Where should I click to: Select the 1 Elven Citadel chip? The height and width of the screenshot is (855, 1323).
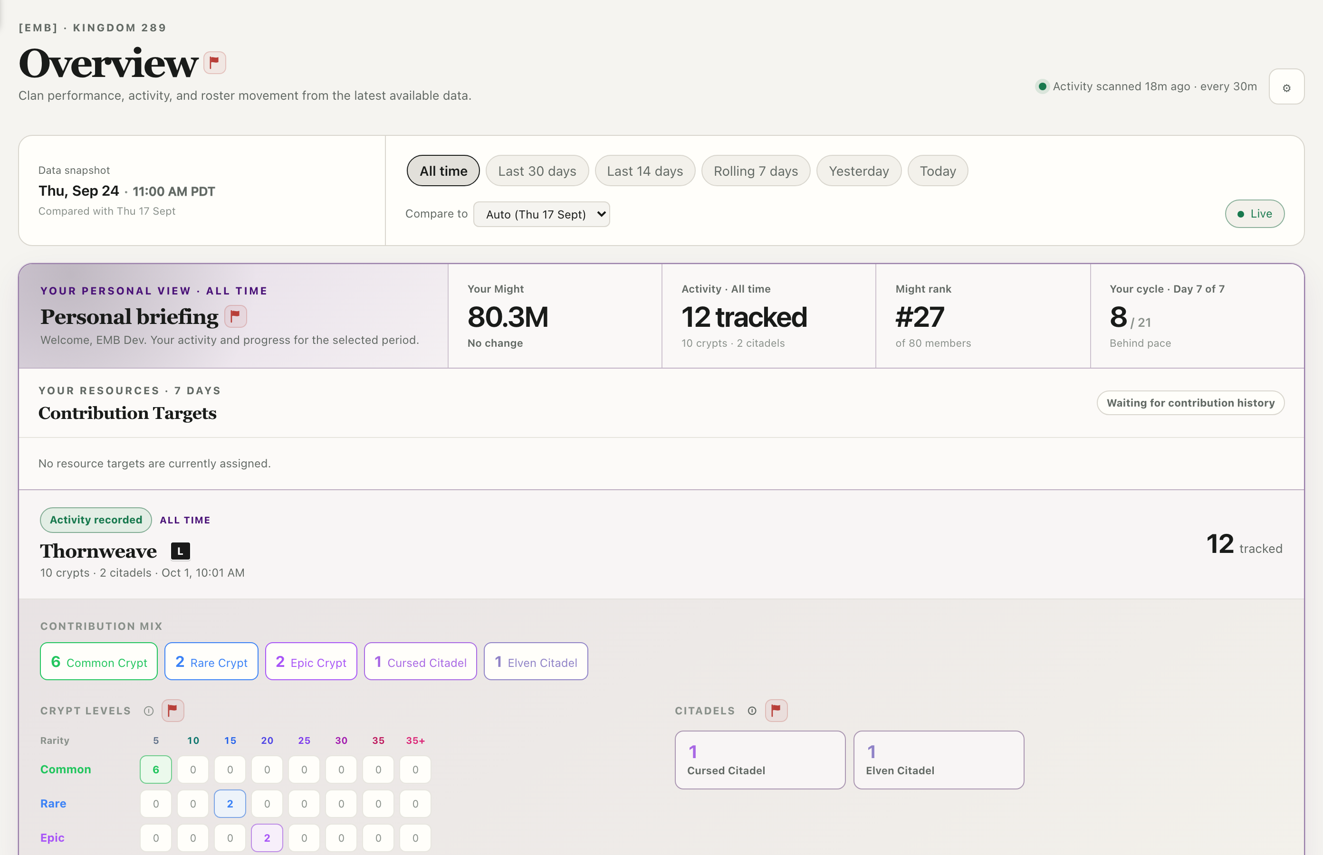click(x=536, y=662)
